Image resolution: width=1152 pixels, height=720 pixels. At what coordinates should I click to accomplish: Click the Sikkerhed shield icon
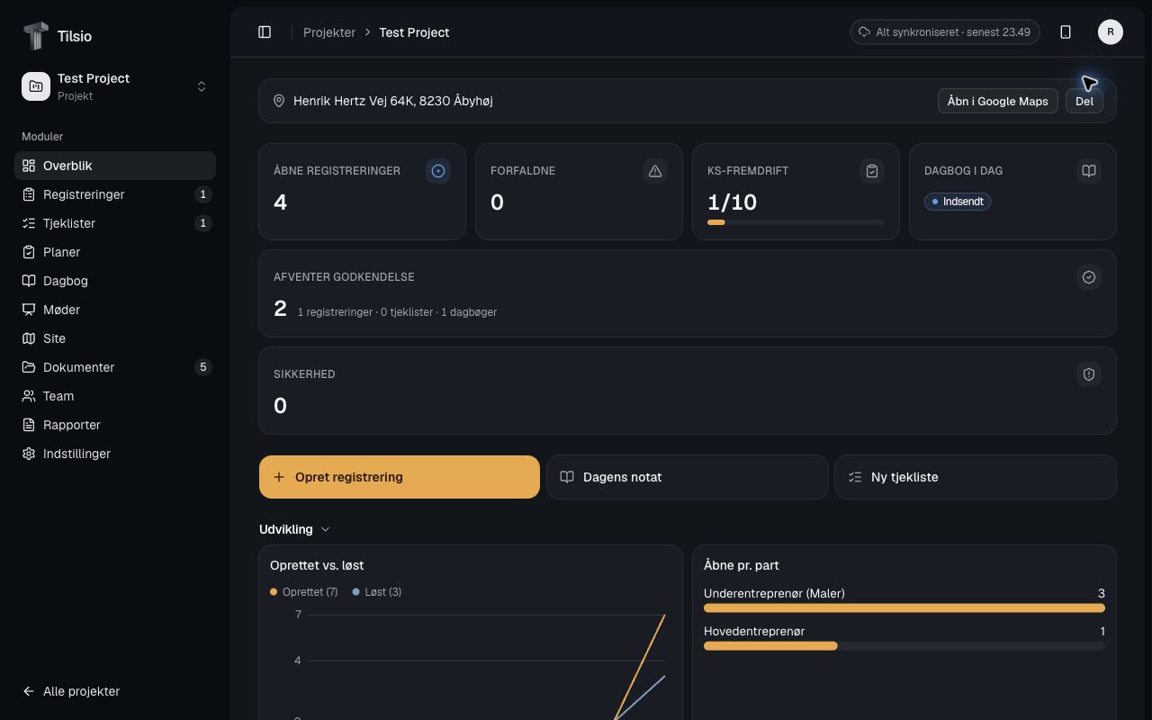point(1089,374)
